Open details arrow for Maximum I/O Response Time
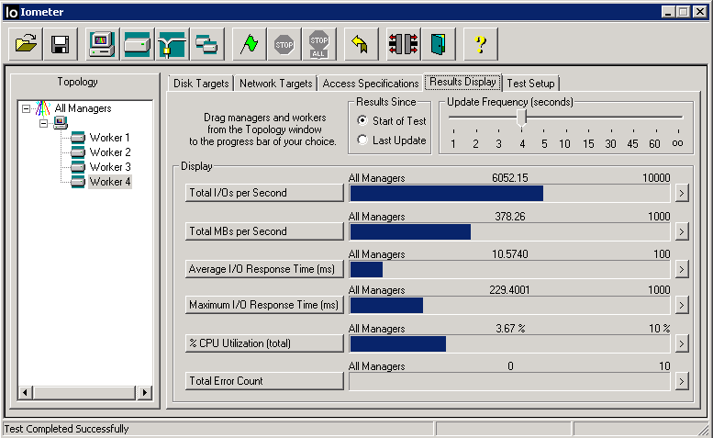The width and height of the screenshot is (713, 438). pos(681,305)
